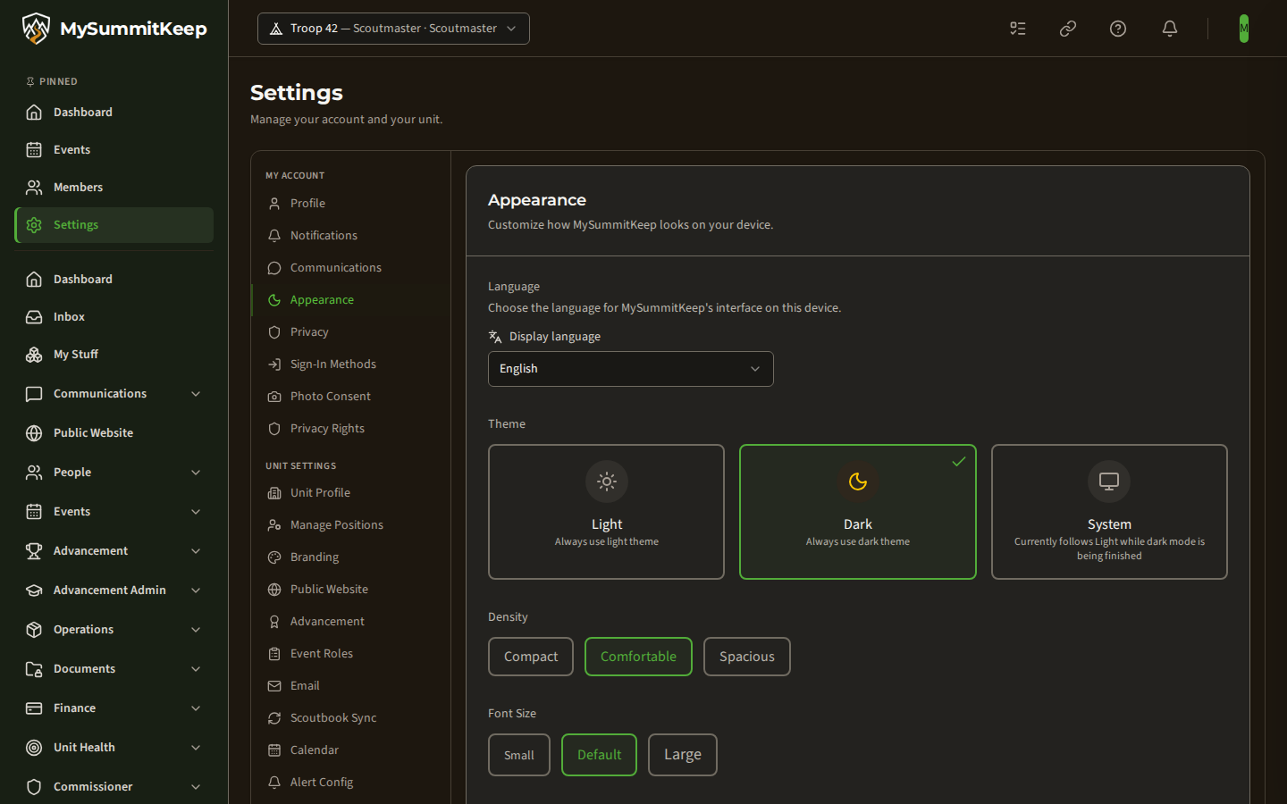
Task: Open Manage Positions settings
Action: (350, 525)
